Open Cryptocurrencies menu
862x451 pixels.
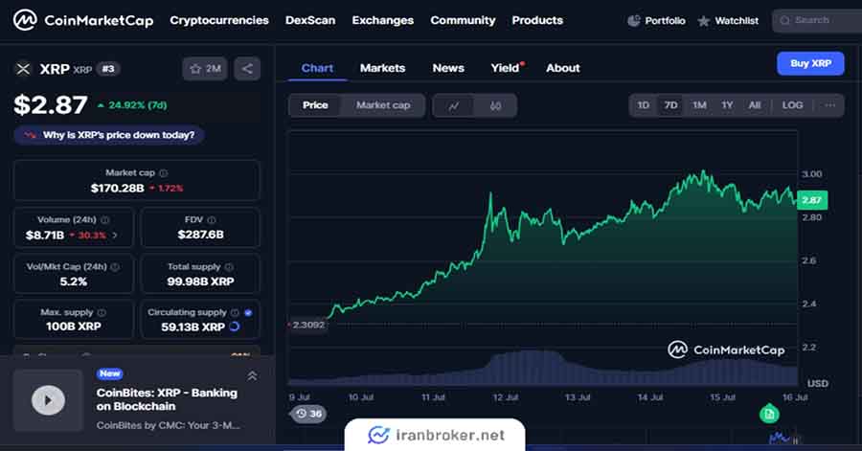[219, 20]
